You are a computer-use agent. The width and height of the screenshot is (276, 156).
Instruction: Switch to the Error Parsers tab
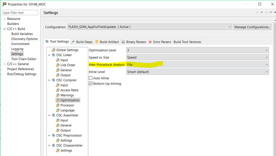[x=160, y=42]
